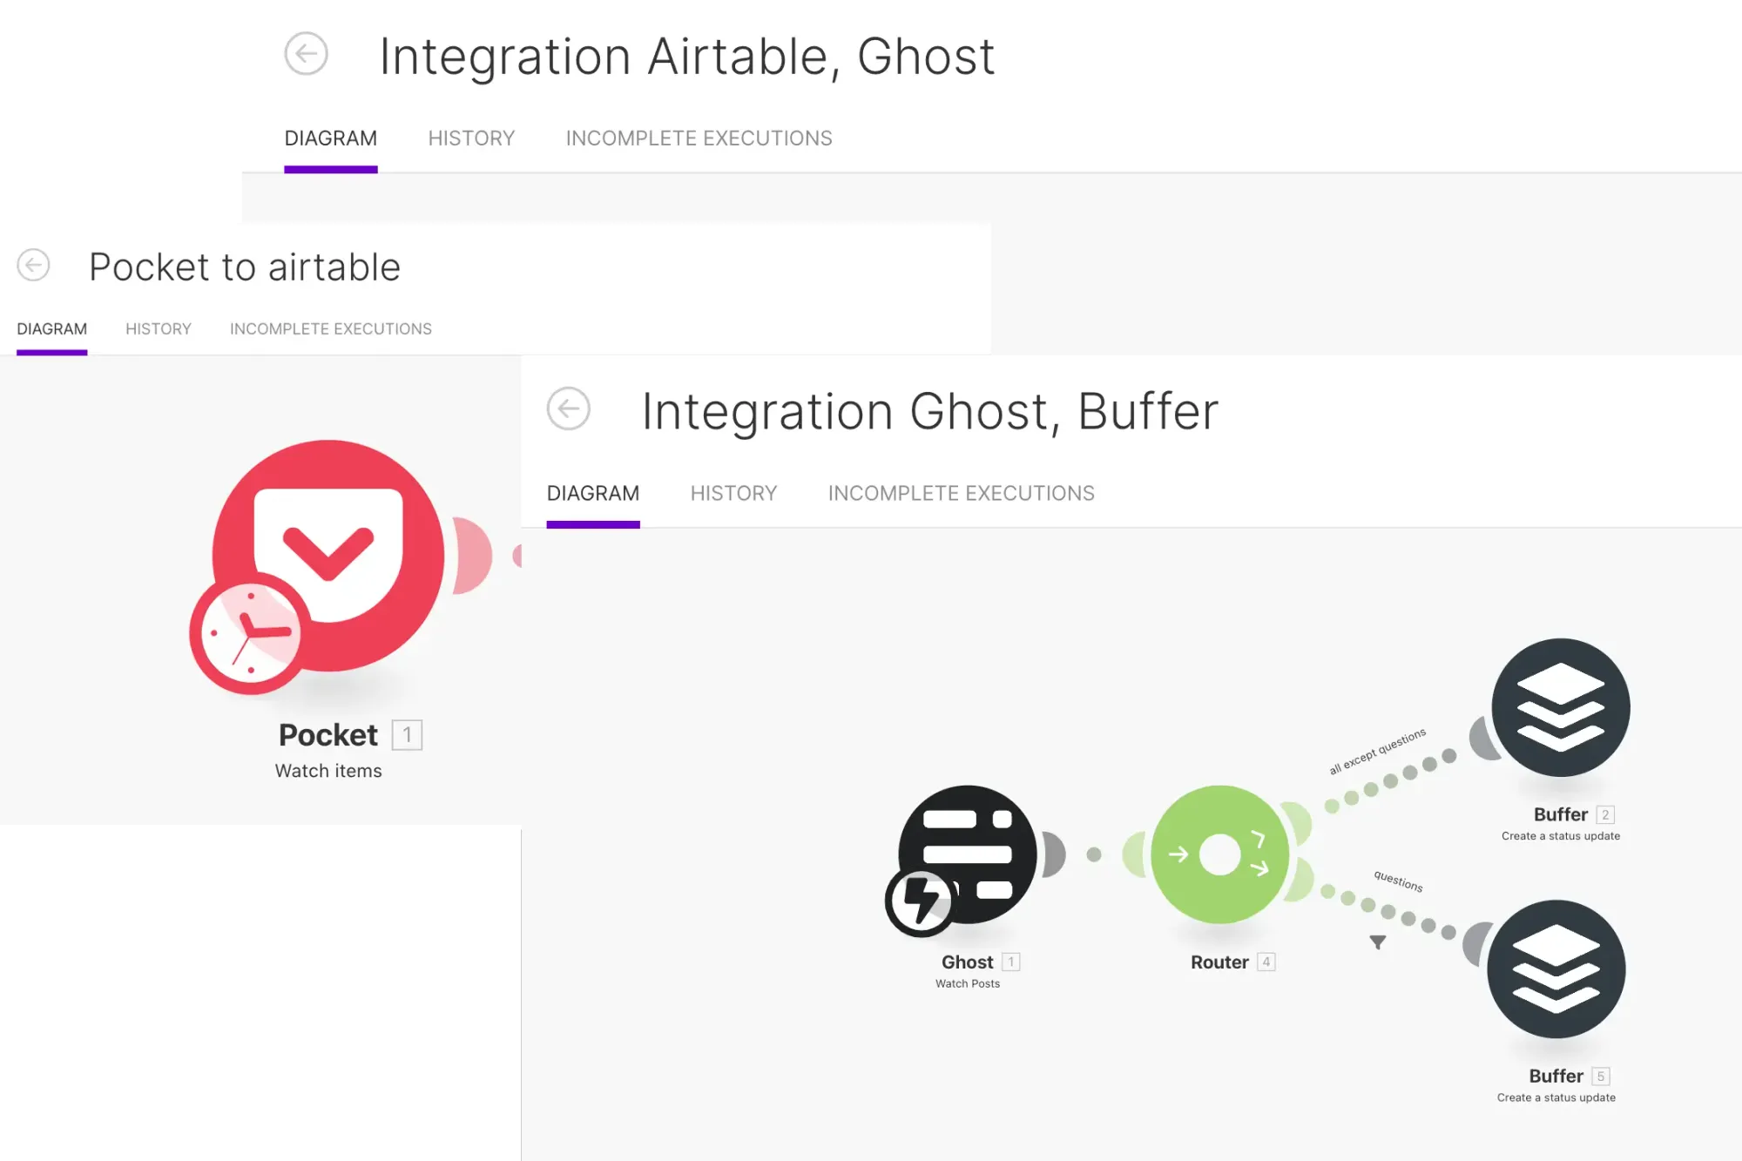Open Incomplete Executions tab in Ghost, Buffer scenario
This screenshot has height=1161, width=1742.
pos(961,494)
